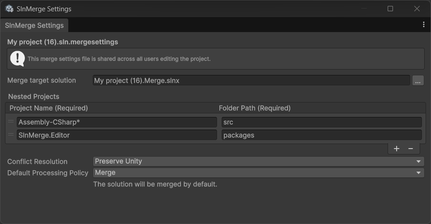Screen dimensions: 431x224
Task: Open the three-dot window options menu
Action: pos(424,24)
